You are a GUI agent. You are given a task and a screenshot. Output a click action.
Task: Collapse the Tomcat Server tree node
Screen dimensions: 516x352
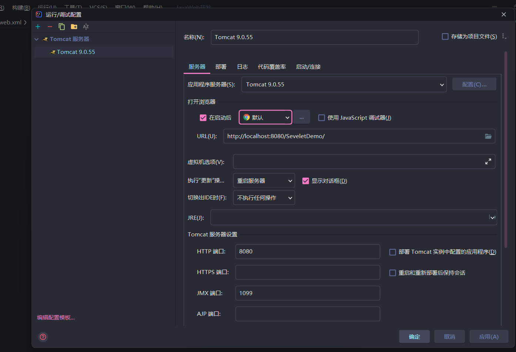click(x=36, y=39)
